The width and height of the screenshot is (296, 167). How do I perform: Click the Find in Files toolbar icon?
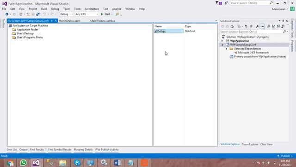pos(117,14)
